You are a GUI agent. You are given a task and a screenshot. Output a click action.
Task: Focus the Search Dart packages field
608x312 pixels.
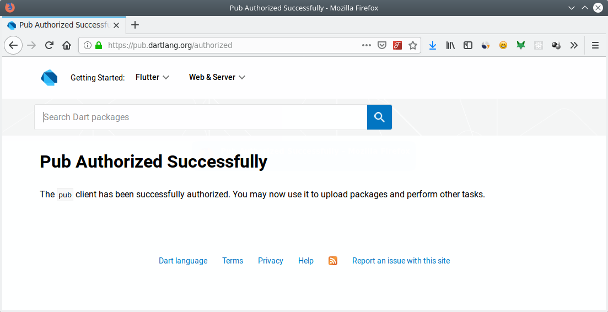(x=201, y=117)
